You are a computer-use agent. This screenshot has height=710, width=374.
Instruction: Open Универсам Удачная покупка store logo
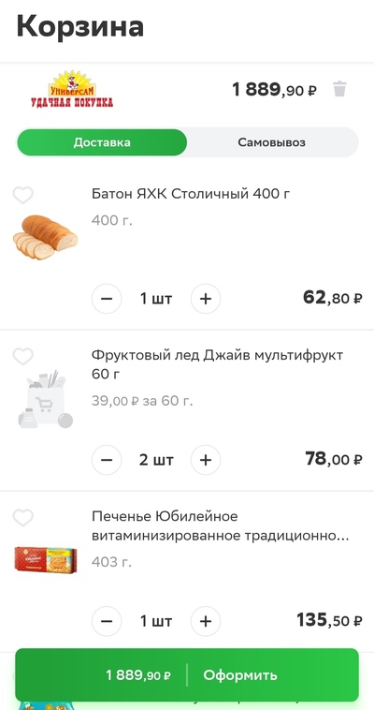coord(71,89)
